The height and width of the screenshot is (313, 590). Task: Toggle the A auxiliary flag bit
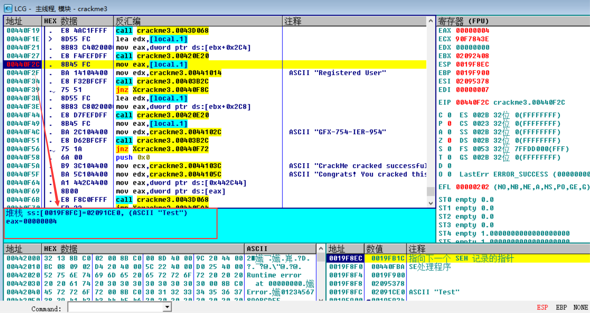[450, 132]
